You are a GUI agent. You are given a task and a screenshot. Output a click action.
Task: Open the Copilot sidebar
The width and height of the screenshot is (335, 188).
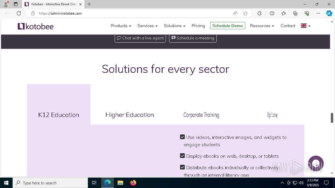tap(329, 13)
